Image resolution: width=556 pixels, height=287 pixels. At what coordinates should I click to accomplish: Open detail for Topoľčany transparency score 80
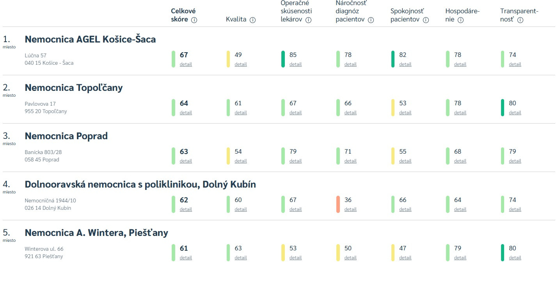click(x=515, y=113)
